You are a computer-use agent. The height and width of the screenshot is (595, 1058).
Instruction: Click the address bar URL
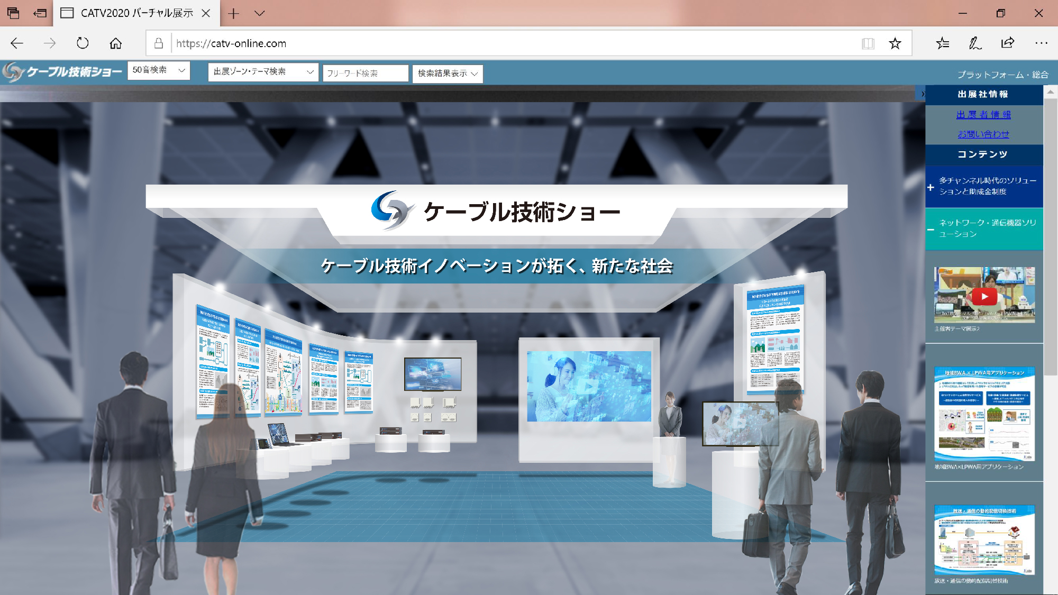pyautogui.click(x=231, y=43)
